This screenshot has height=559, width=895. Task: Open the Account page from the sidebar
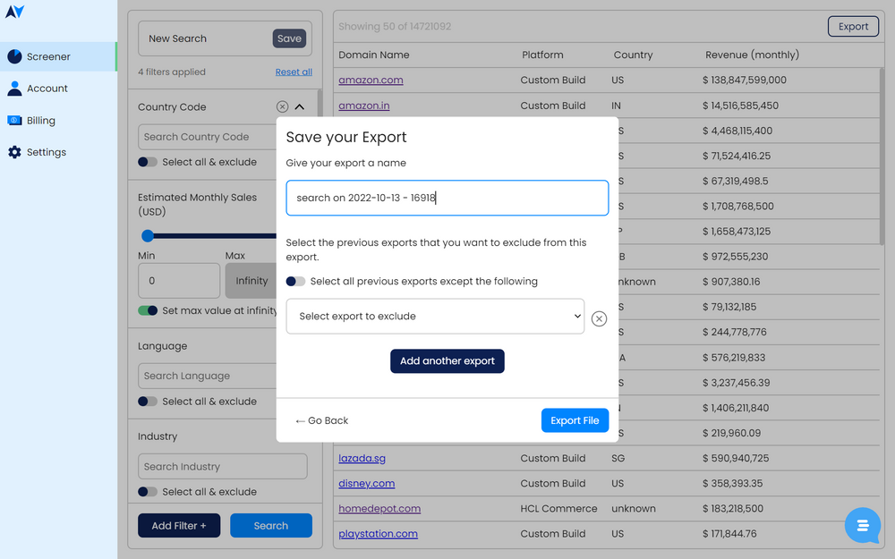pos(14,88)
